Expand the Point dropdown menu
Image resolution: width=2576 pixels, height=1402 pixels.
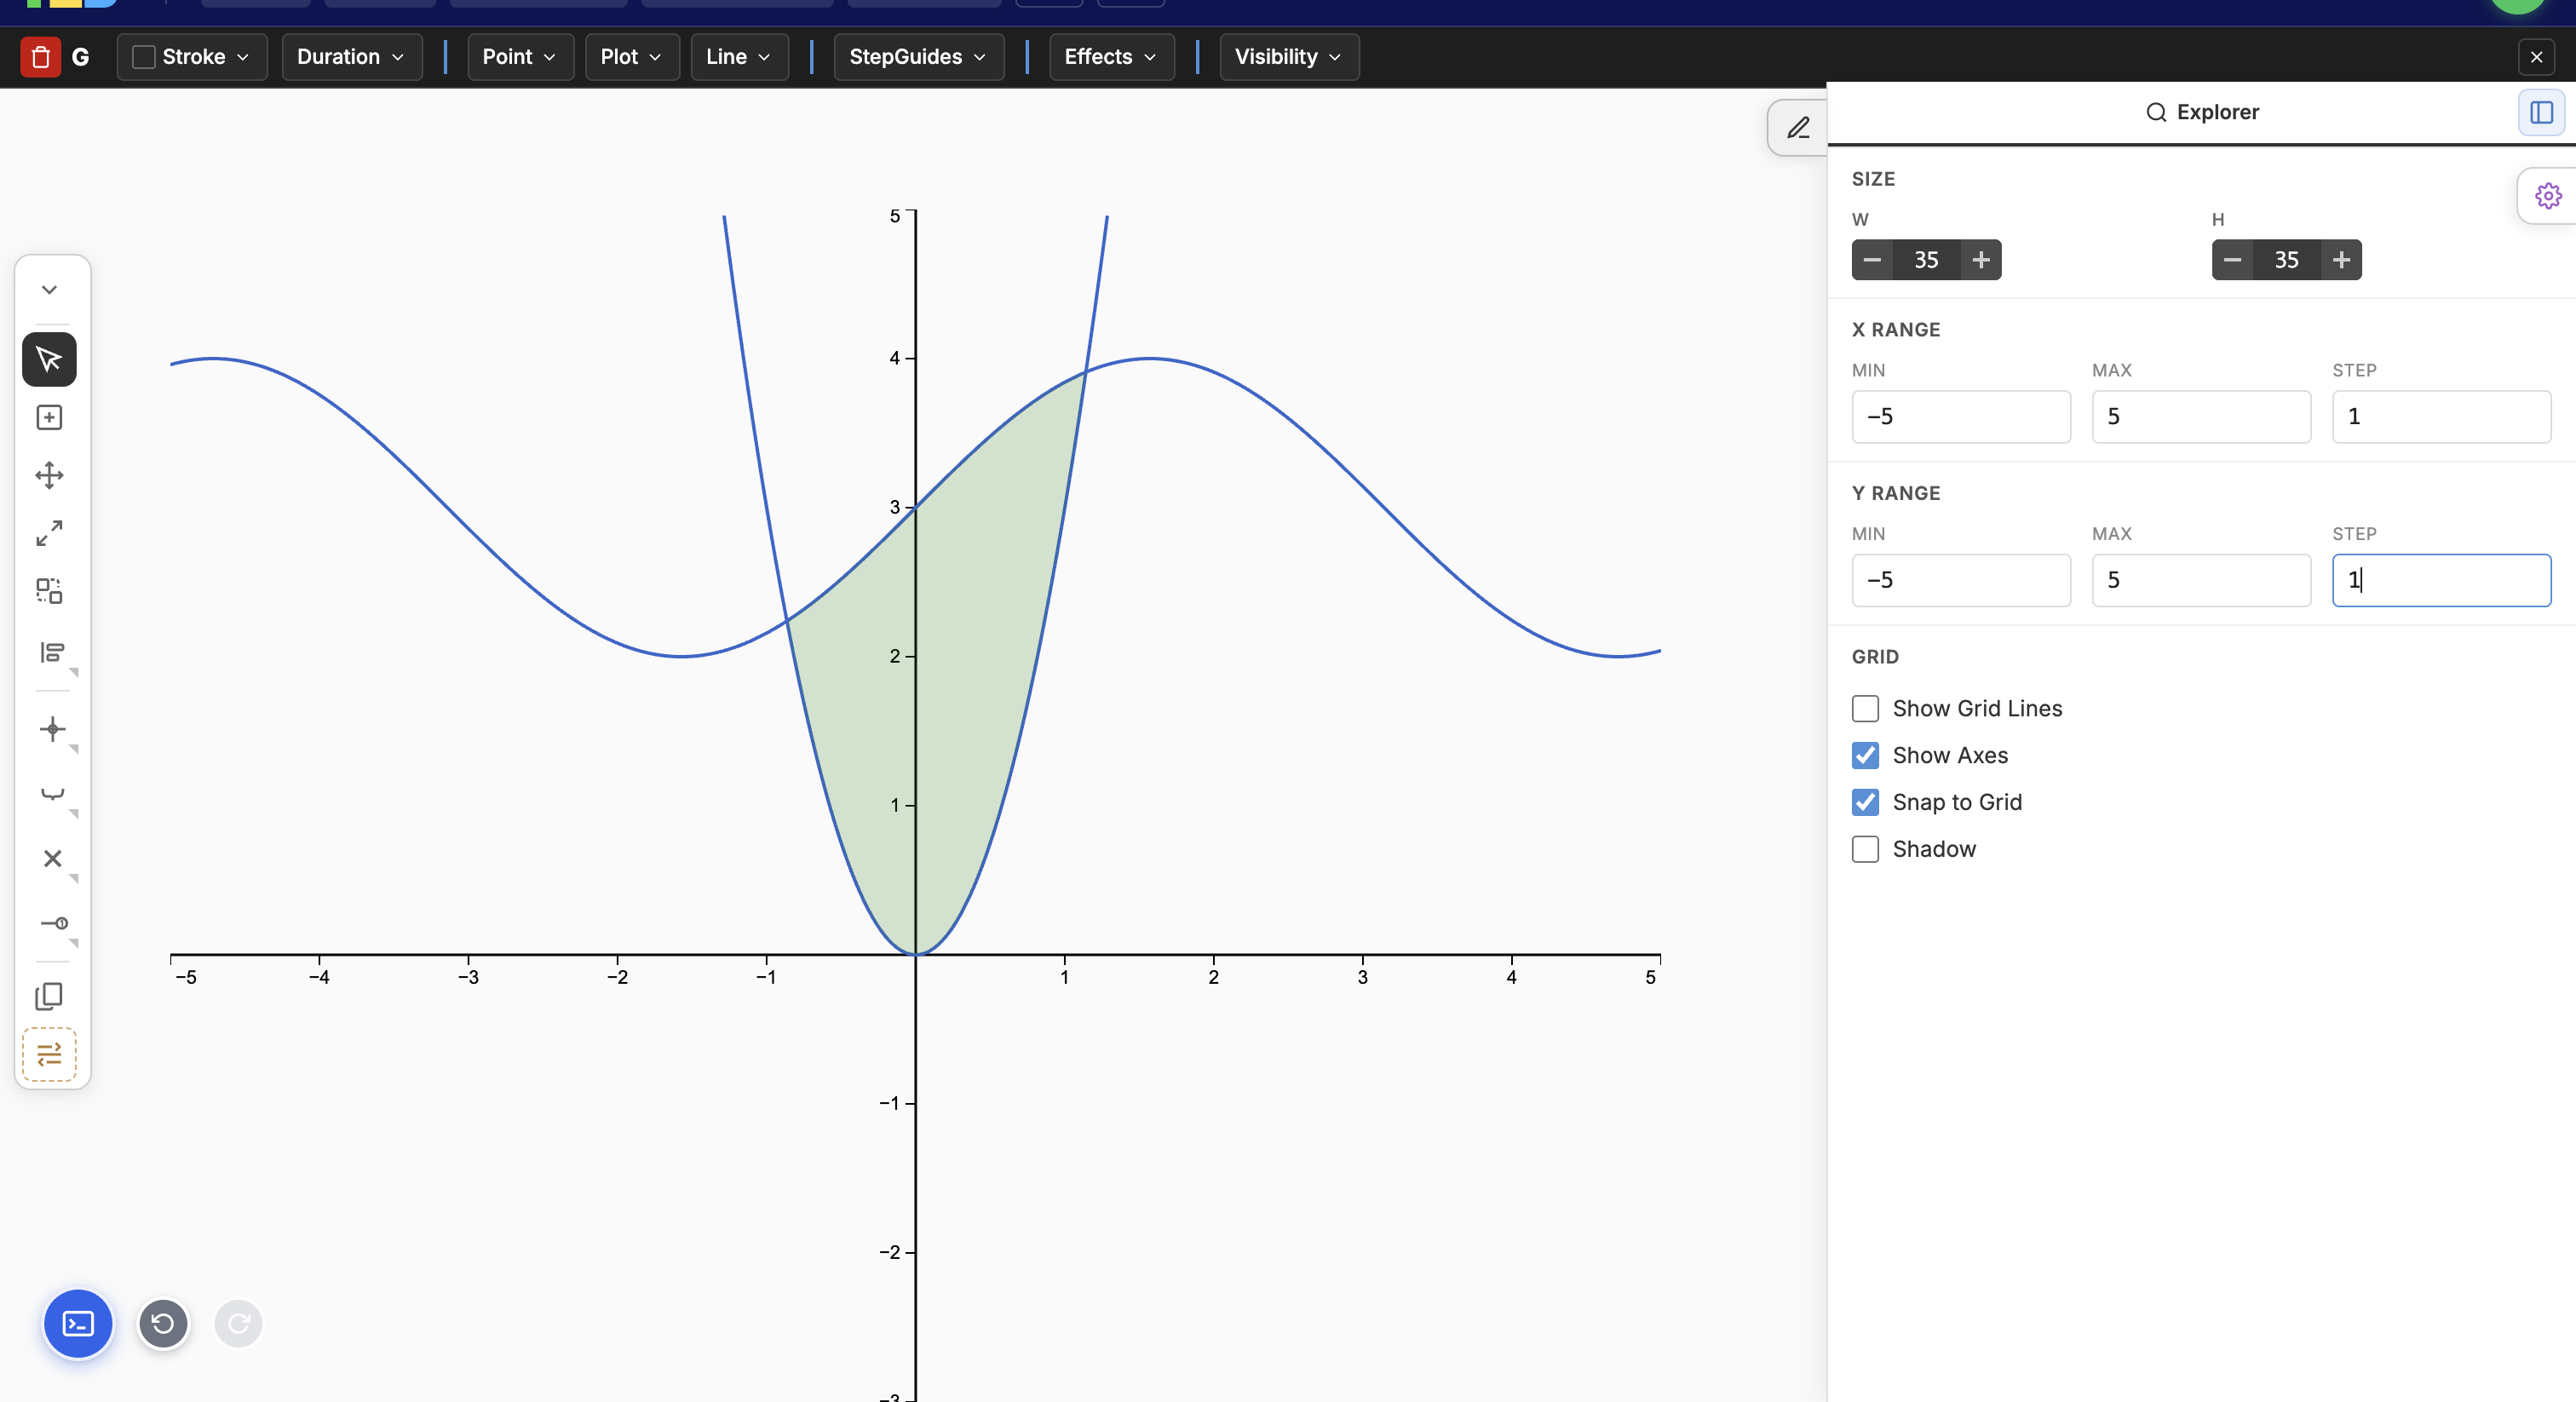point(520,57)
